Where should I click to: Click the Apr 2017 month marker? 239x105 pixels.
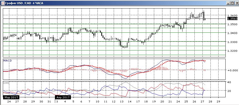tap(63, 97)
